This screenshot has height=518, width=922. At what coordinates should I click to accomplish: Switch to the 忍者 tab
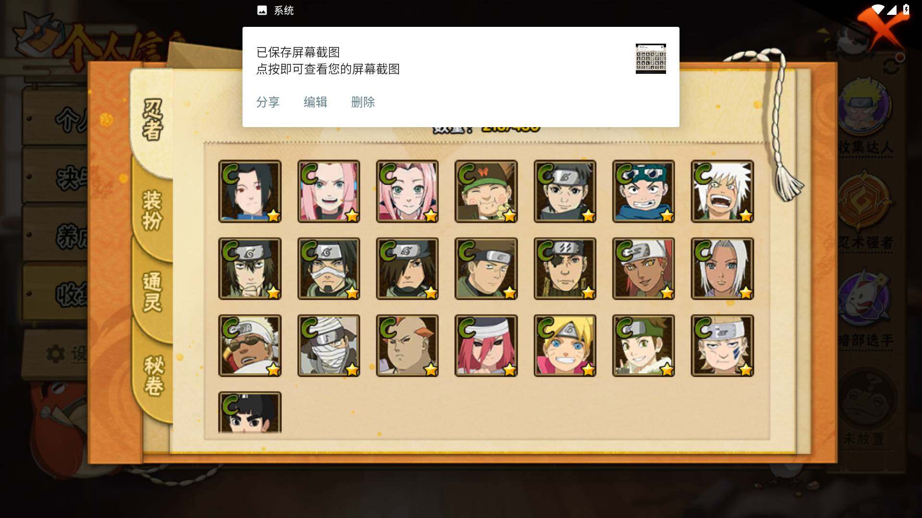pos(153,120)
